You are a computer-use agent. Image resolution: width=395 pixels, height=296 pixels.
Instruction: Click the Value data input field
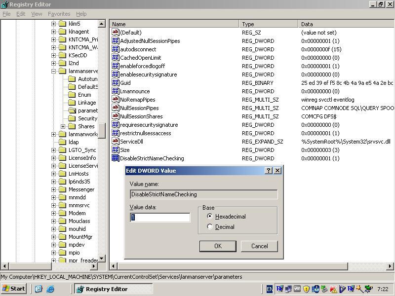pyautogui.click(x=160, y=217)
